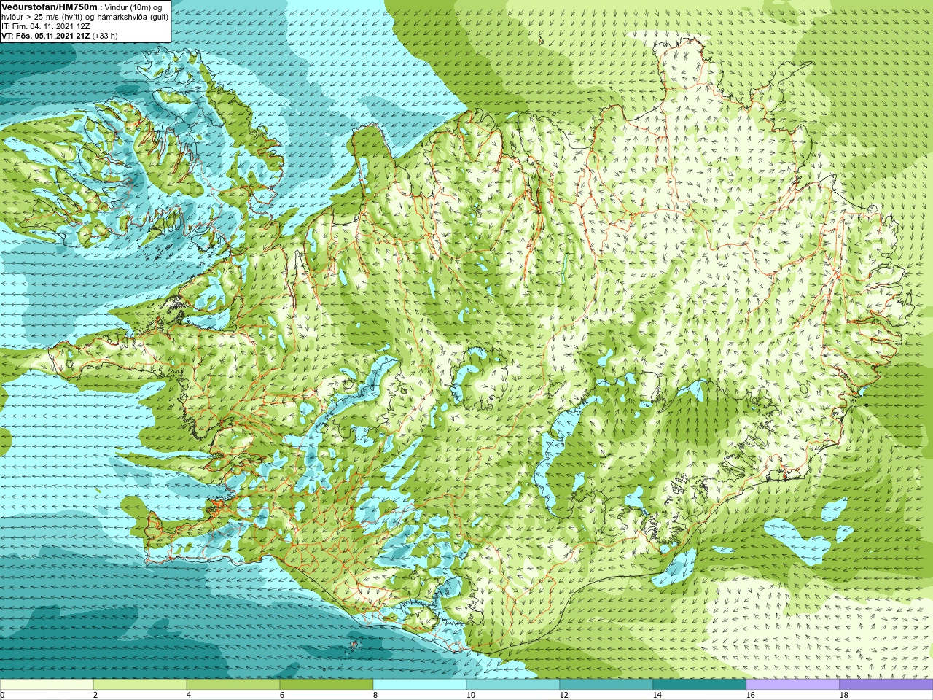Click the light green 2–4 m/s legend swatch
The image size is (933, 700).
[140, 685]
